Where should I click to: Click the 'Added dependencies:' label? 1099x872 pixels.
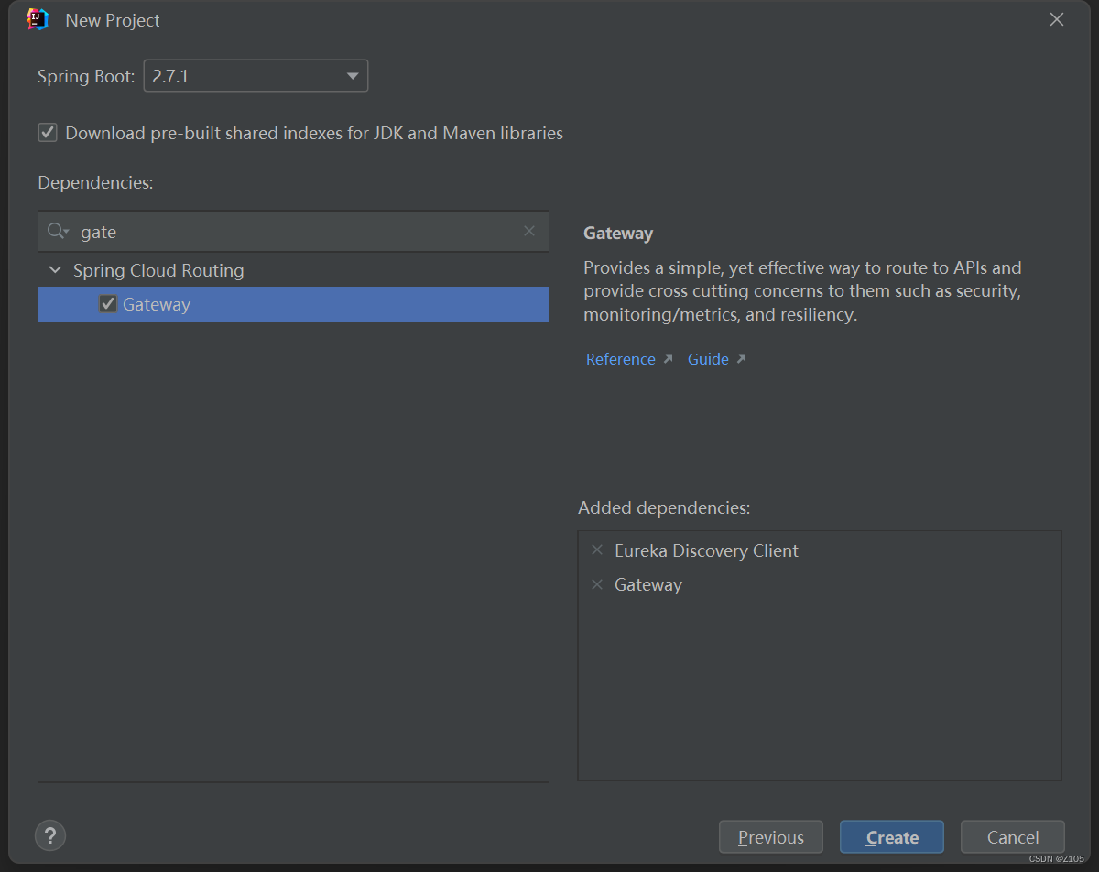tap(664, 507)
